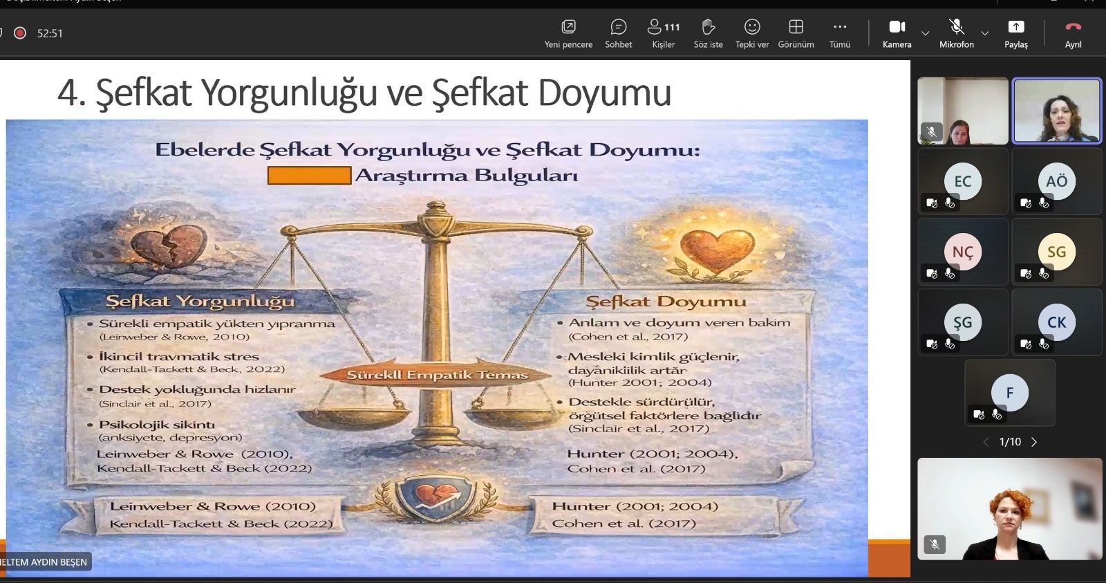
Task: Expand the Mikrofon device options arrow
Action: click(x=985, y=33)
